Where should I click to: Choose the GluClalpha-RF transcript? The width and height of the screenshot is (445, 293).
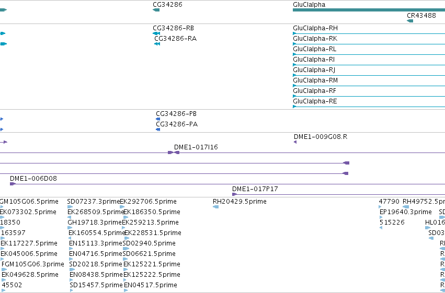(314, 91)
